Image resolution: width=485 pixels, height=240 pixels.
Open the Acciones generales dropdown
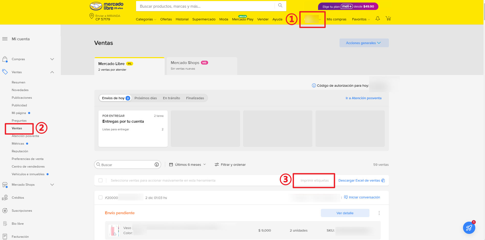pyautogui.click(x=364, y=43)
